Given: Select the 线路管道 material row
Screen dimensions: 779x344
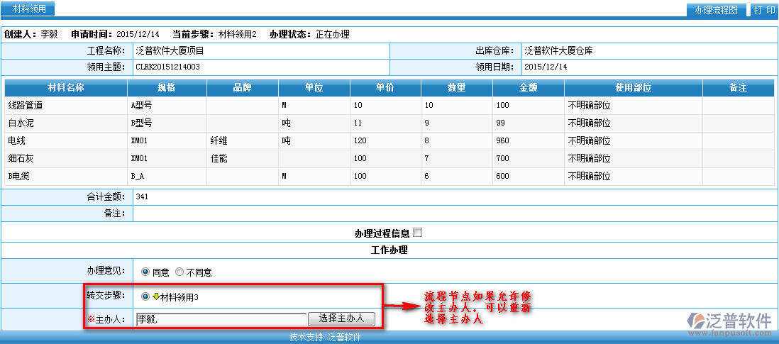Looking at the screenshot, I should click(x=26, y=105).
